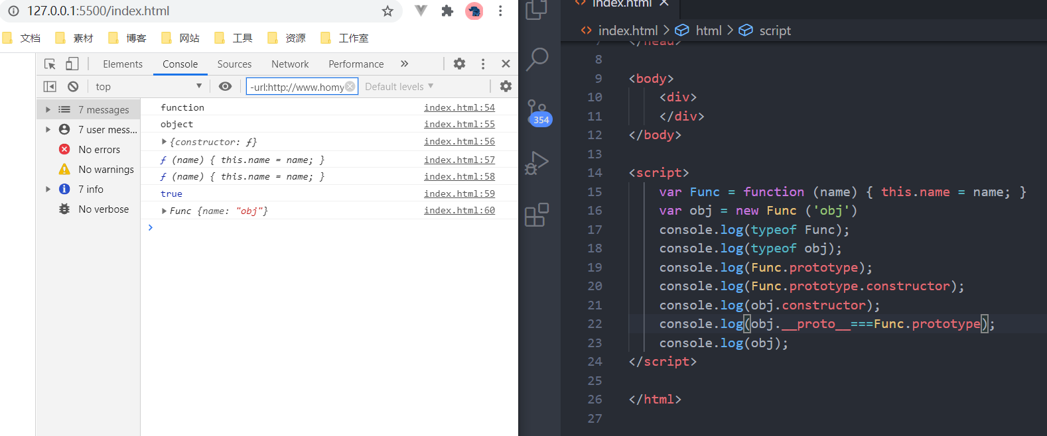Click the Chrome profile avatar
This screenshot has height=436, width=1047.
(x=474, y=11)
